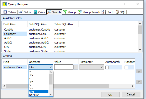Switch to the Sort tab

point(108,12)
